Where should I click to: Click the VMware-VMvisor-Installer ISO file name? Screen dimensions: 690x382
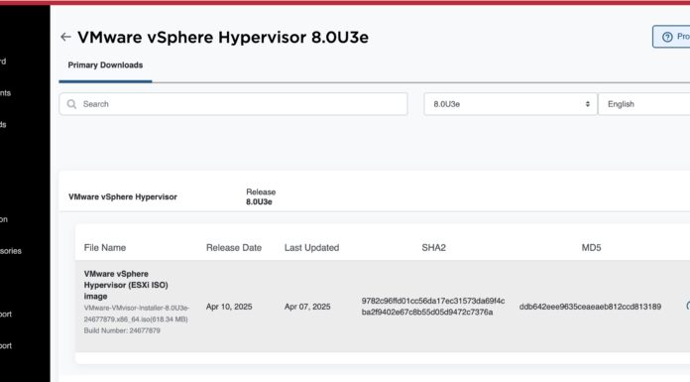coord(137,314)
